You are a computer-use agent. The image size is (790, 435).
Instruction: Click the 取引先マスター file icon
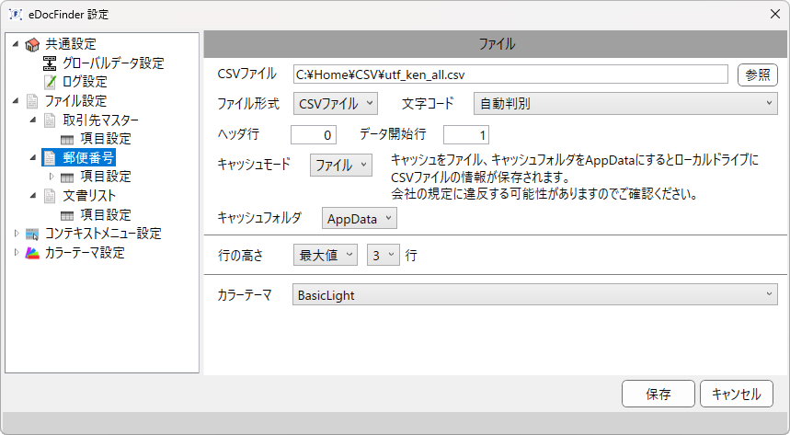tap(50, 120)
